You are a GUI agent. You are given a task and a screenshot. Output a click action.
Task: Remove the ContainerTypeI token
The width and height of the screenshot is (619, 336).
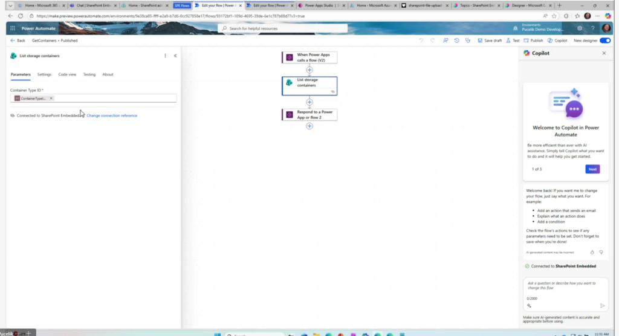click(51, 99)
